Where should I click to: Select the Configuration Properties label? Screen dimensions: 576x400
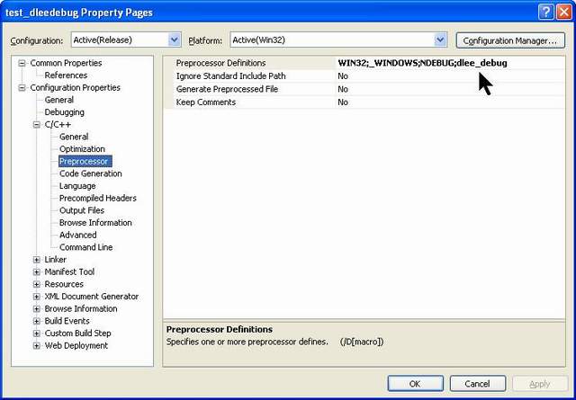[75, 88]
